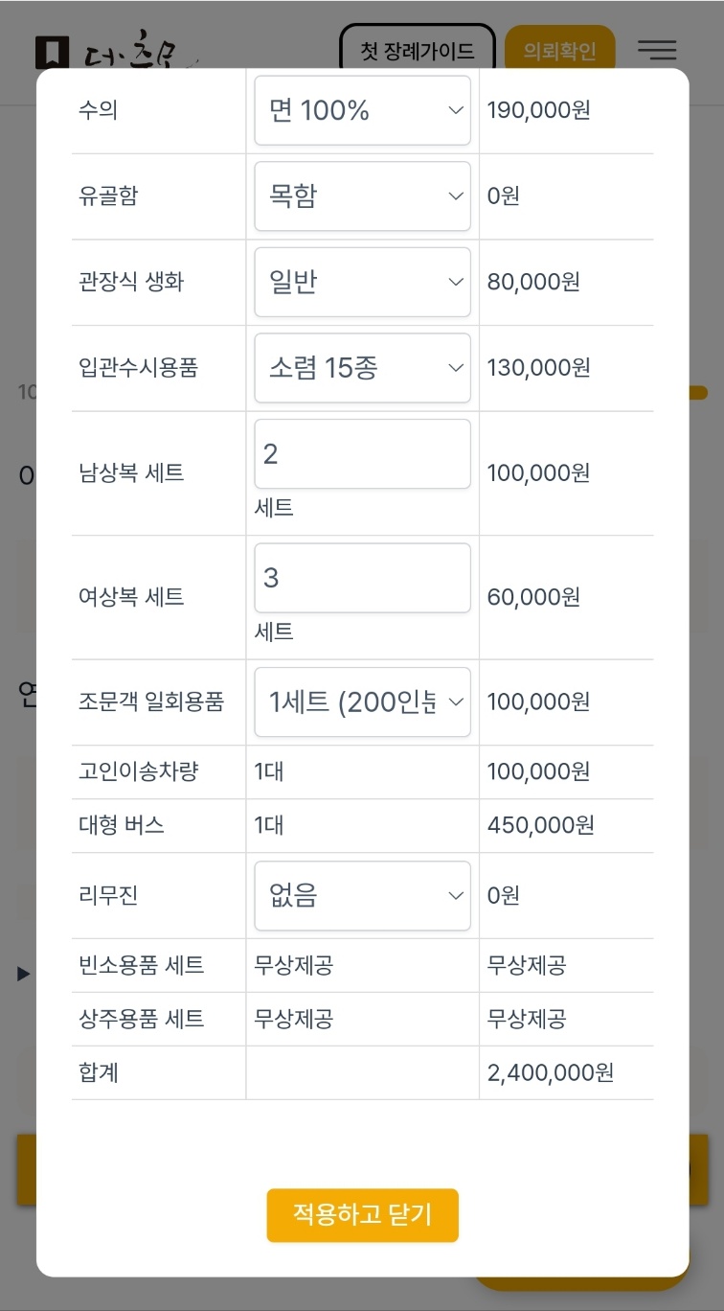
Task: Click the disclosure triangle behind the modal
Action: 24,974
